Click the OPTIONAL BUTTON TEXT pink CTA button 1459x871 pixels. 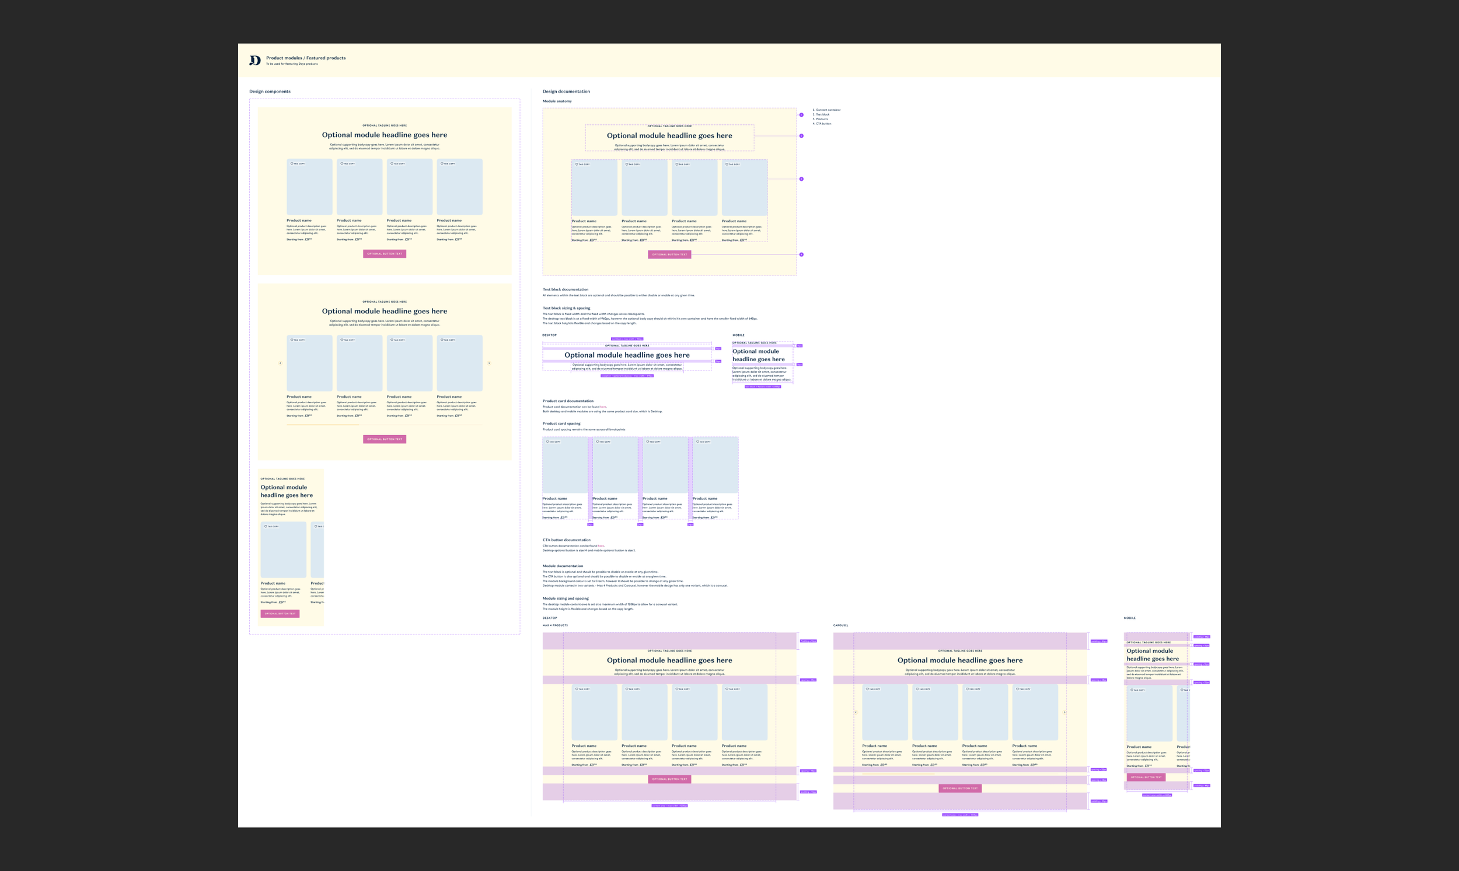pos(385,254)
